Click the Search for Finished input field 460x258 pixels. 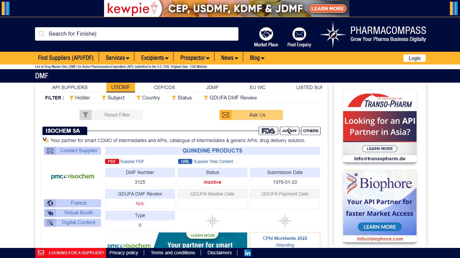pos(137,34)
